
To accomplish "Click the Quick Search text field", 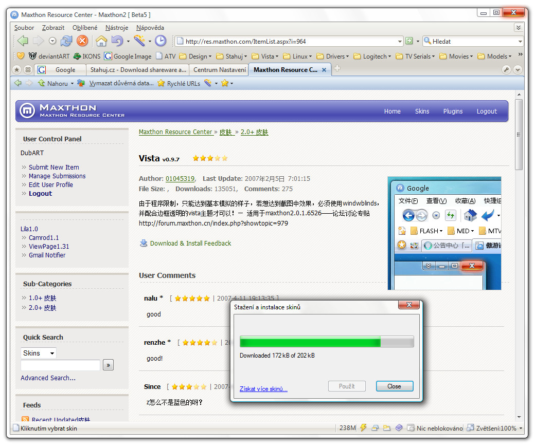I will [60, 365].
